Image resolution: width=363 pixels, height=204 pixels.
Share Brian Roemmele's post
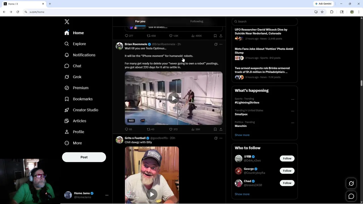[x=221, y=129]
